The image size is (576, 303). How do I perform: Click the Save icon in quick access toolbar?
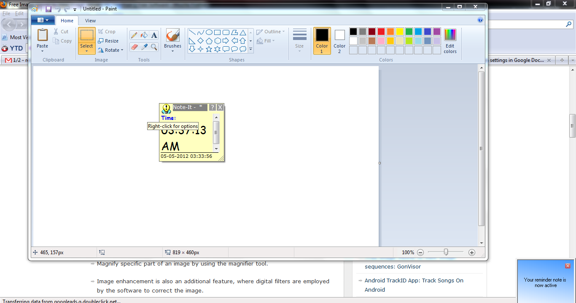(x=48, y=9)
